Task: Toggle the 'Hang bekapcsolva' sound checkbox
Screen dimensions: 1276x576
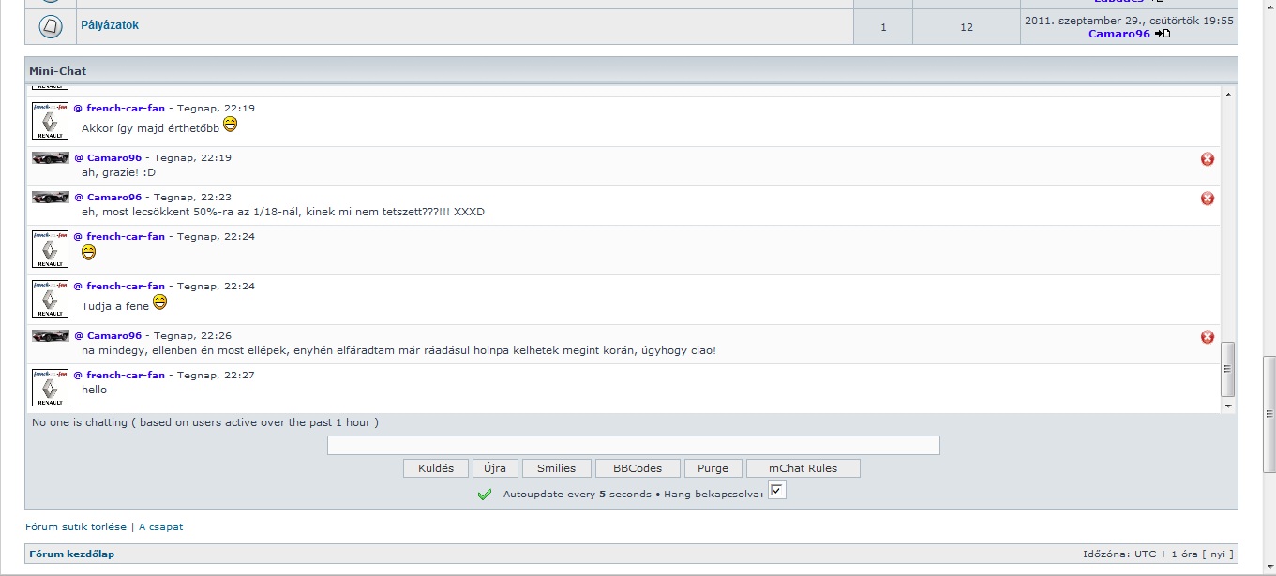Action: tap(777, 491)
